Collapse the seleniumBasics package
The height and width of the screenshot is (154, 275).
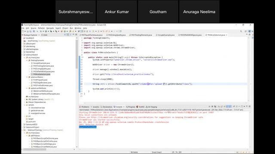click(27, 77)
